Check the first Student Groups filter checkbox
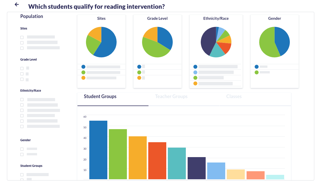322x181 pixels. pyautogui.click(x=22, y=175)
